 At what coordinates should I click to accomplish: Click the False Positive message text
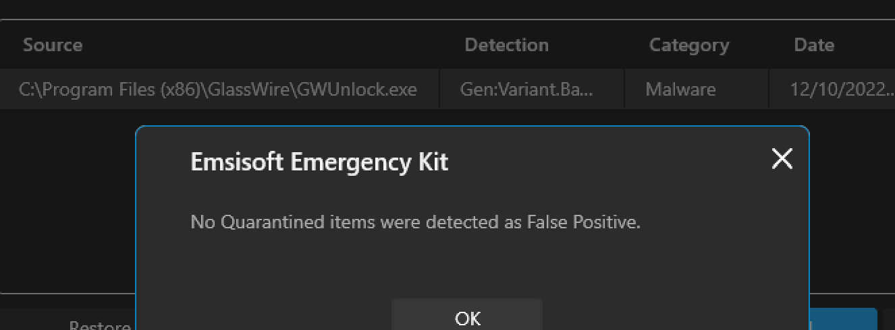pos(415,222)
